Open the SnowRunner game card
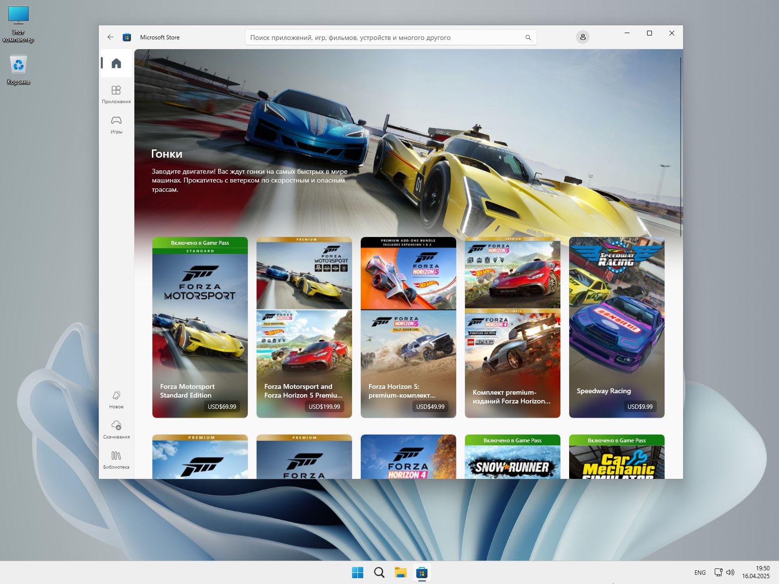The width and height of the screenshot is (779, 584). [x=513, y=456]
